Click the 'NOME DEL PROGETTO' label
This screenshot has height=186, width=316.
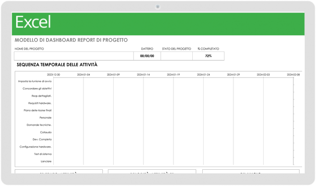(x=29, y=49)
